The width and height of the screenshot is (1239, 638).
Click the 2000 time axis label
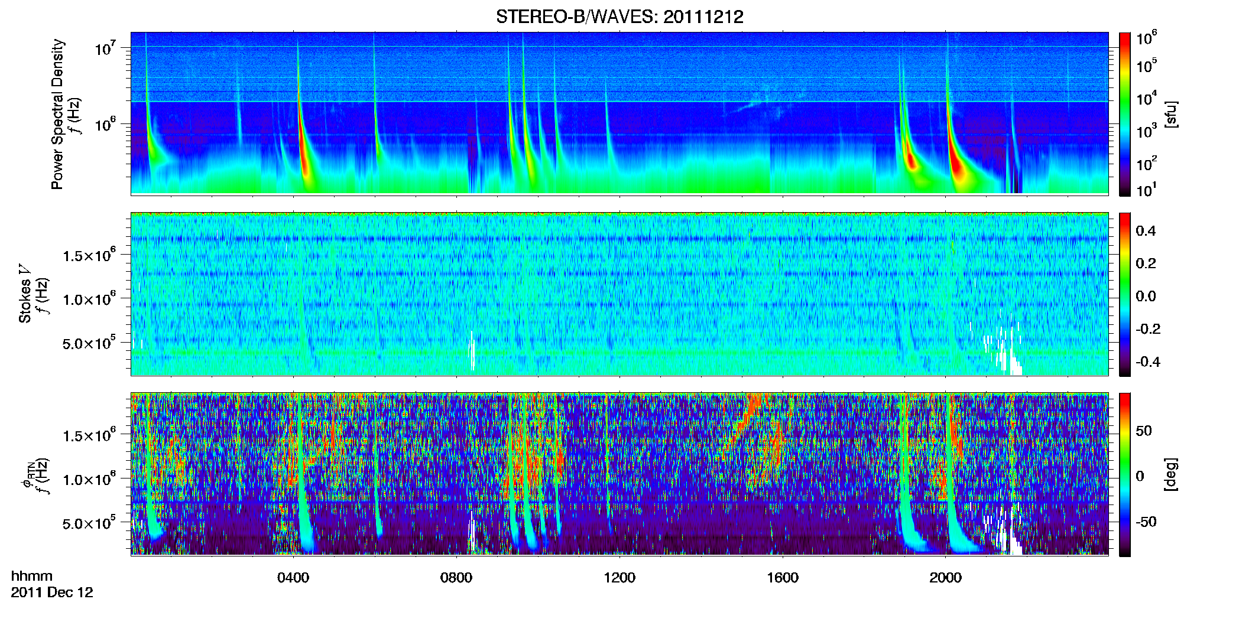point(945,578)
